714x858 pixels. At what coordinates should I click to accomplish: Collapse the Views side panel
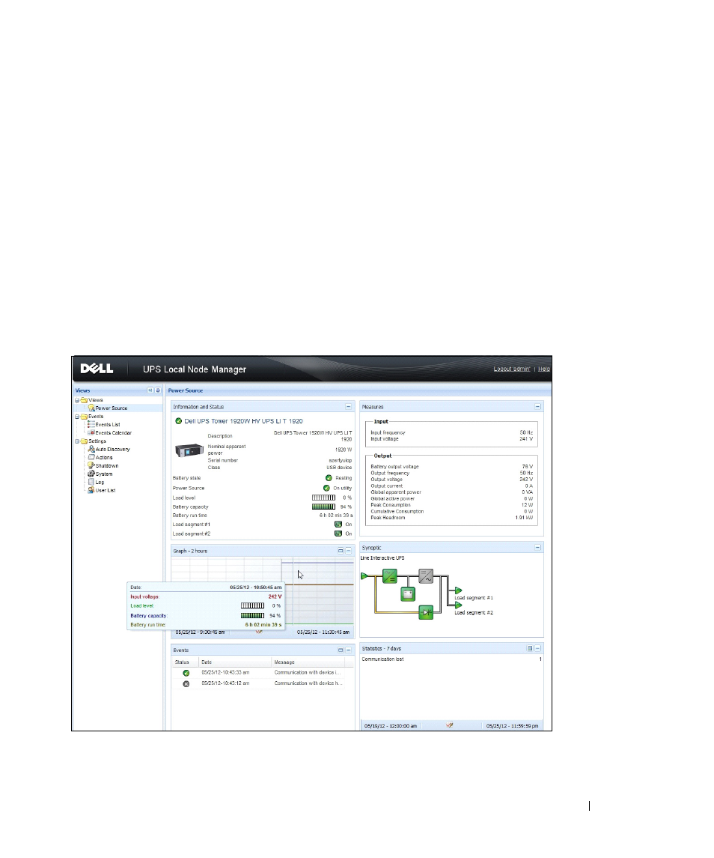(x=150, y=390)
